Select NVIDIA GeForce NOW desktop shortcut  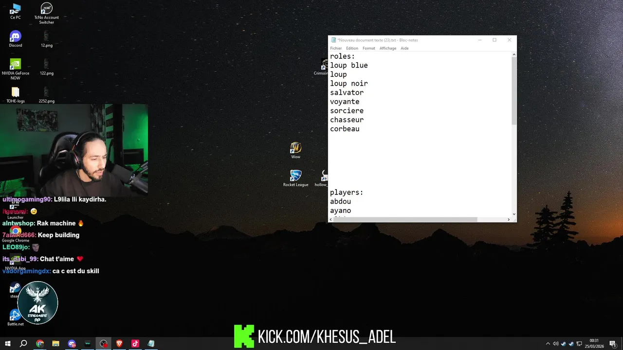click(16, 69)
